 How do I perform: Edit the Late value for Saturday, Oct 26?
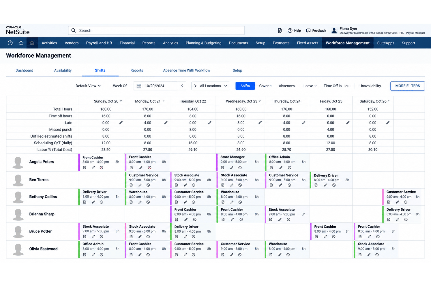click(388, 123)
